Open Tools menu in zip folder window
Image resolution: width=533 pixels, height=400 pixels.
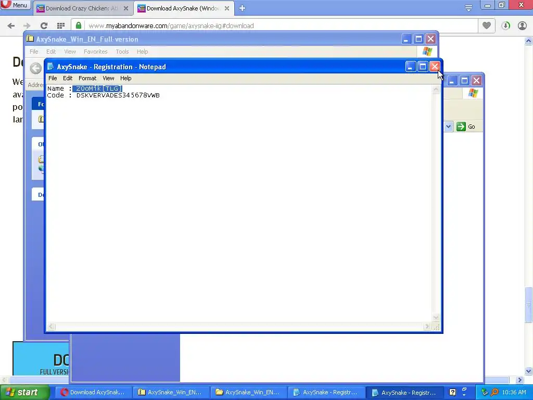pos(122,52)
